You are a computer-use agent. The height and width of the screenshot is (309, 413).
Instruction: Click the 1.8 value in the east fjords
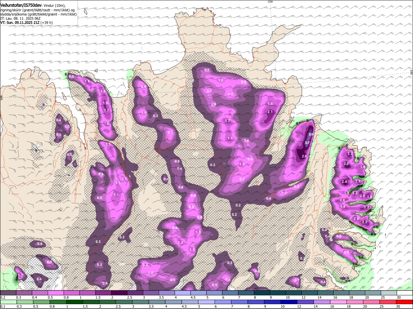tap(369, 197)
